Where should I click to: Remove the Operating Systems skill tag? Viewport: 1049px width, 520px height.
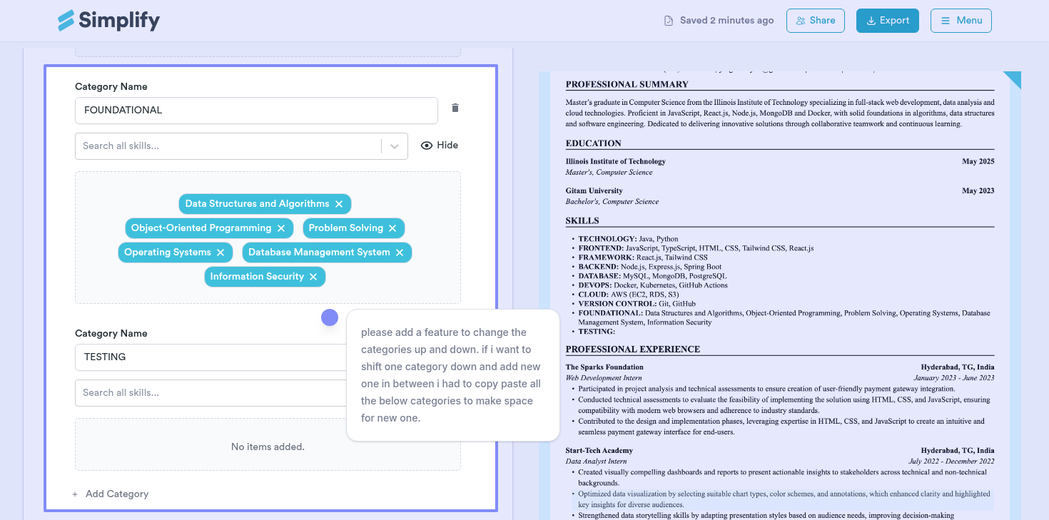(x=221, y=253)
